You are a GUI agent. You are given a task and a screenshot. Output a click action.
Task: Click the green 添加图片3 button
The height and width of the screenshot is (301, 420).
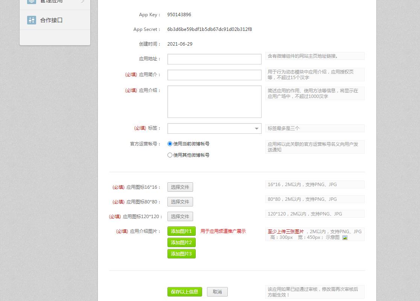pyautogui.click(x=181, y=254)
